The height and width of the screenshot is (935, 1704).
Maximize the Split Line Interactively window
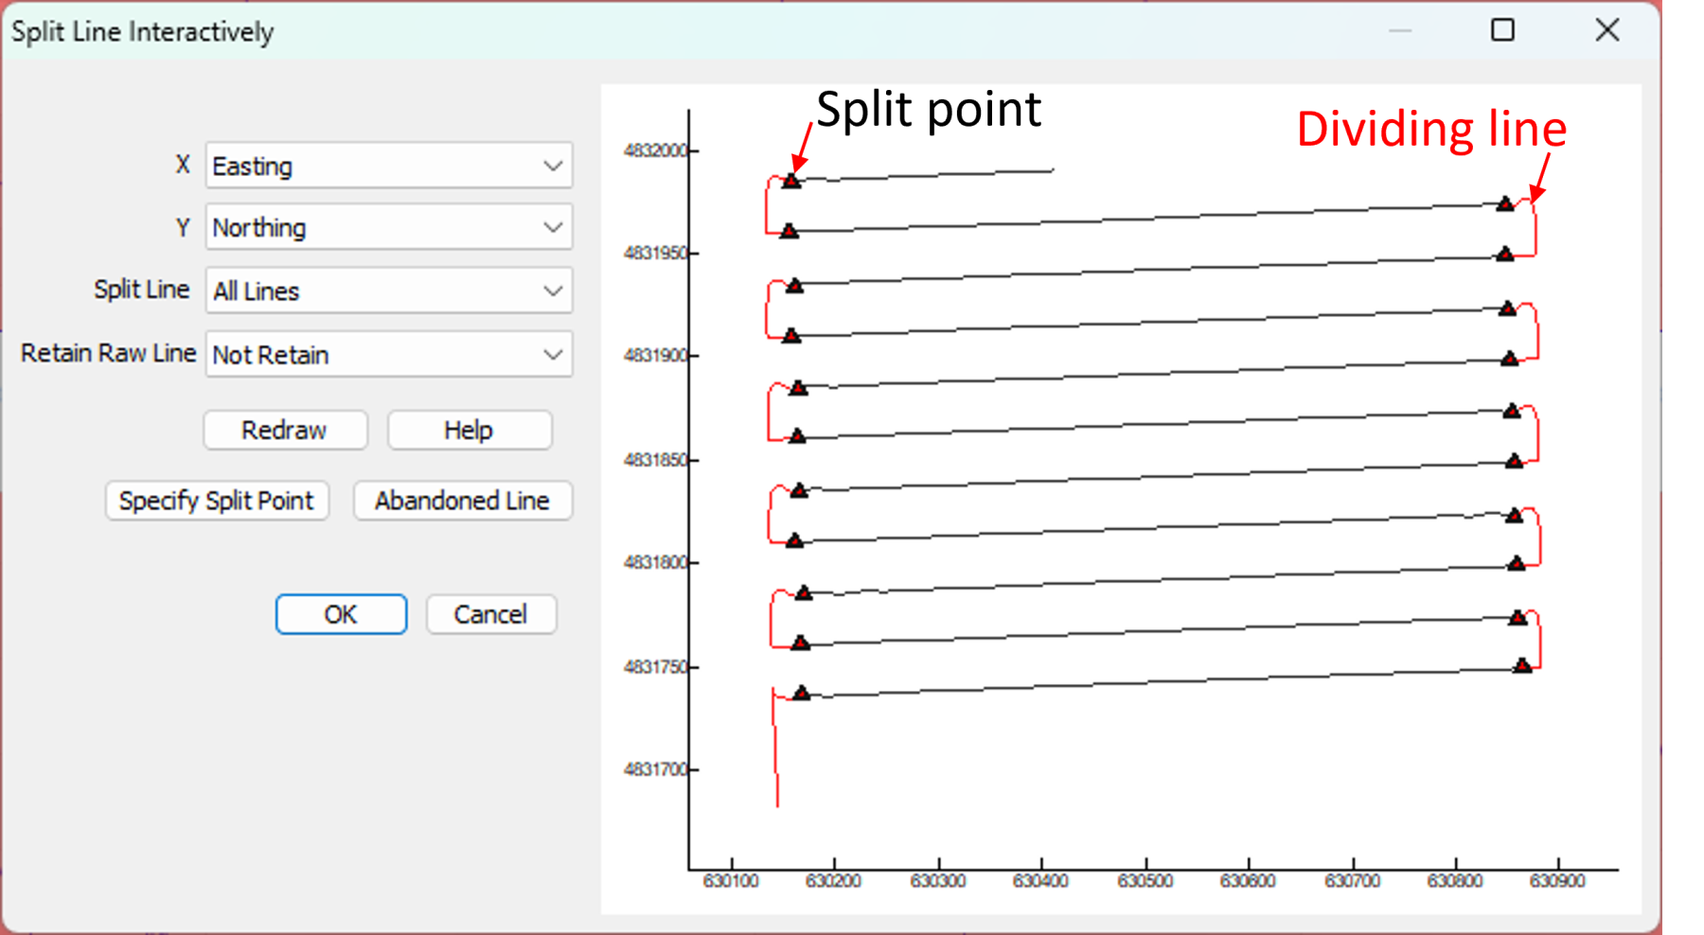(x=1502, y=30)
